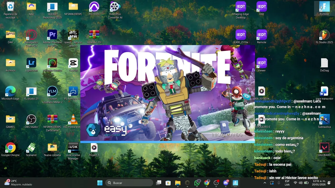The image size is (335, 188).
Task: Open WhatsApp from the taskbar
Action: pyautogui.click(x=197, y=183)
